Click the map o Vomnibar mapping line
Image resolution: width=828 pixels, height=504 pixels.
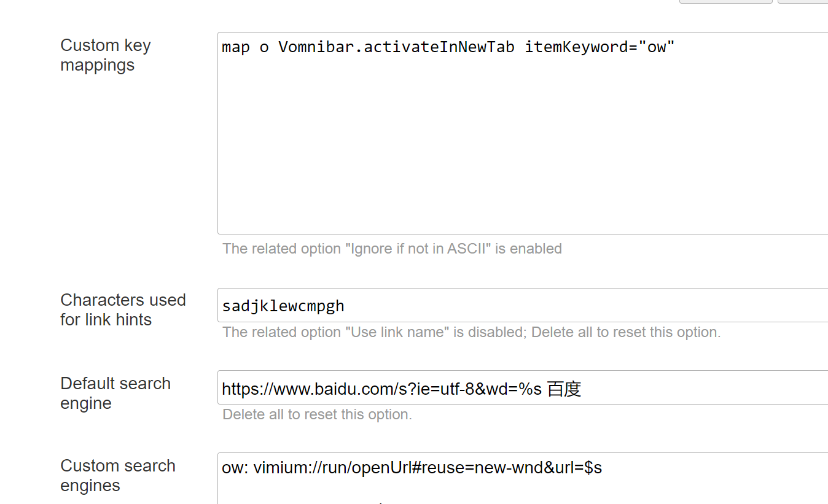(x=447, y=47)
